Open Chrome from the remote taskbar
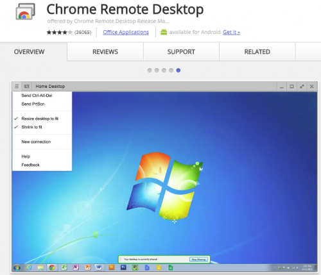This screenshot has width=321, height=275. 52,267
